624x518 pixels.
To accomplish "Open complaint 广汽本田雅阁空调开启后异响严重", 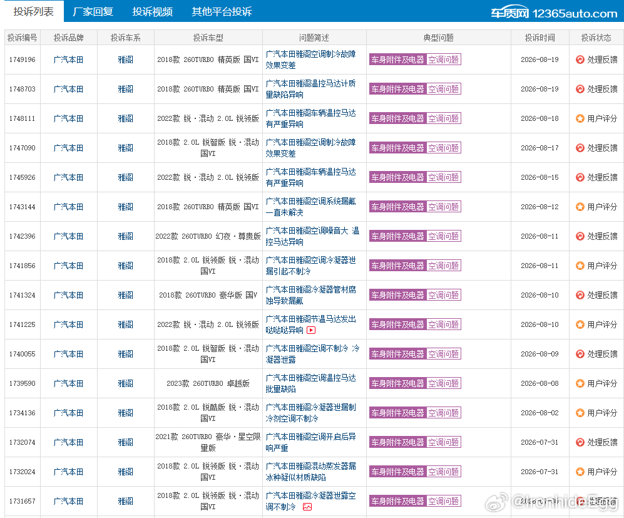I will click(x=311, y=443).
